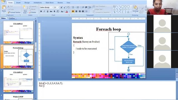
Task: Open the line spacing dropdown
Action: tap(90, 7)
